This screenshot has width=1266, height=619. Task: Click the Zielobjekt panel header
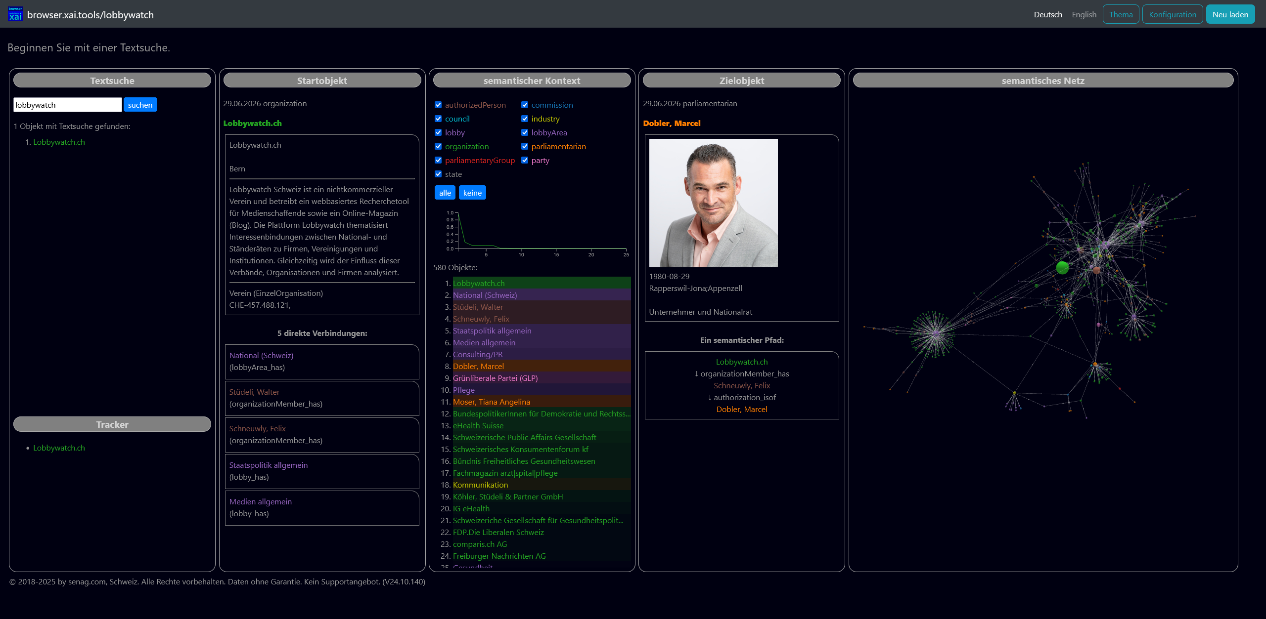pyautogui.click(x=742, y=81)
